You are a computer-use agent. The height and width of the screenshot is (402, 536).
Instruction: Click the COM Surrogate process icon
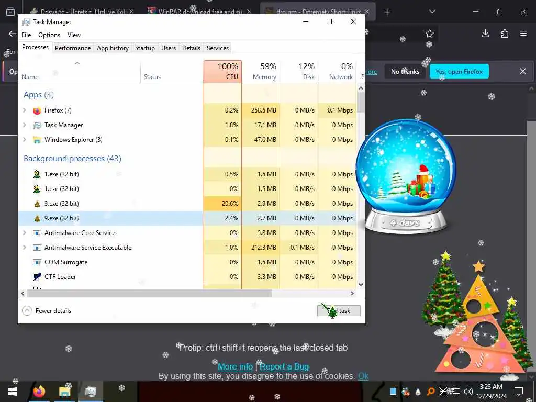click(37, 263)
